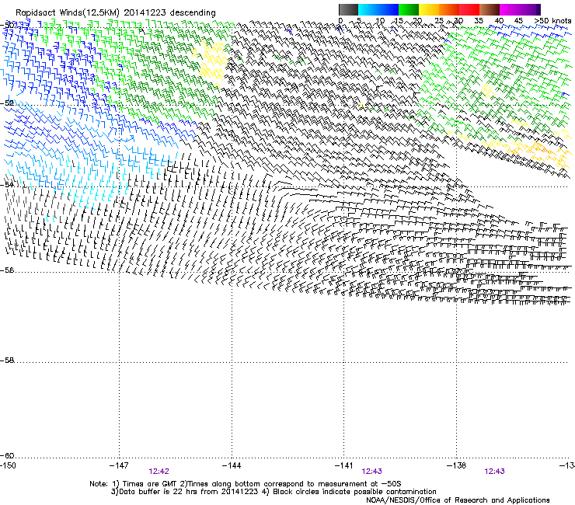Click the '-54' latitude axis label
The image size is (575, 505).
[x=7, y=184]
